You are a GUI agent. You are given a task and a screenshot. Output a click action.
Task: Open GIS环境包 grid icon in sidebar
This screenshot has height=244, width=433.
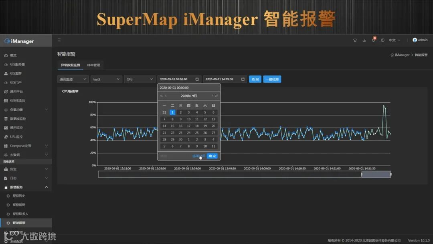click(6, 101)
